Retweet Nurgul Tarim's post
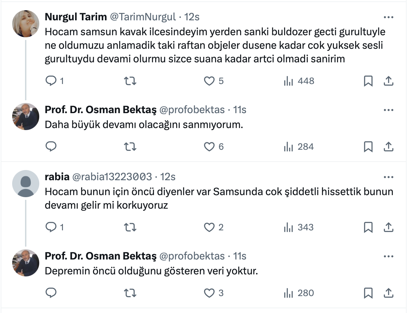410x313 pixels. pos(130,81)
